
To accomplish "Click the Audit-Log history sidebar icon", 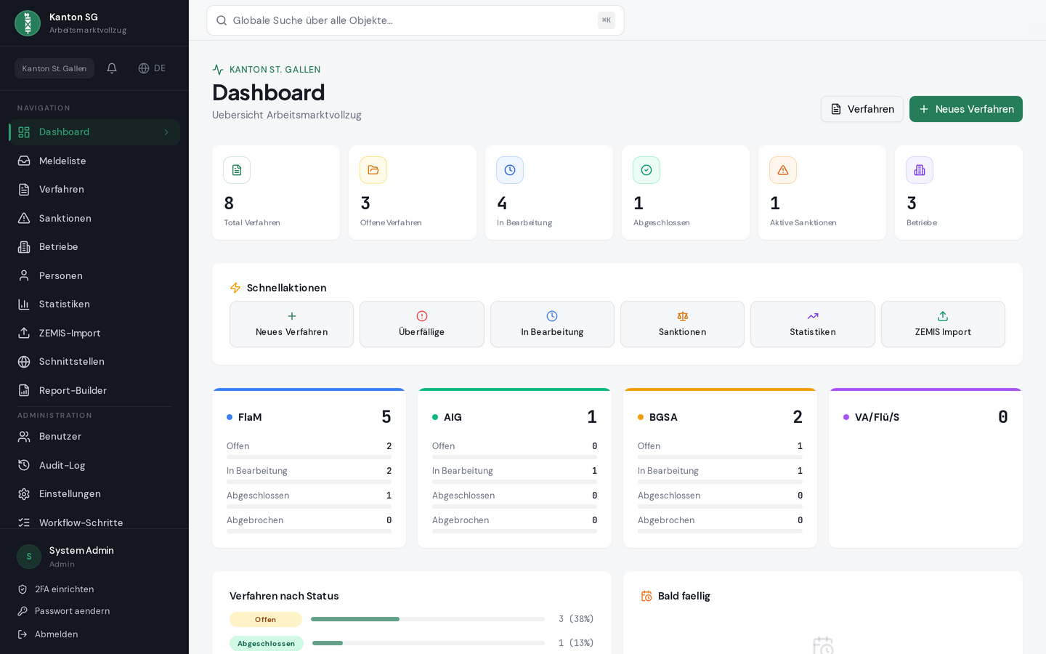I will pos(24,465).
